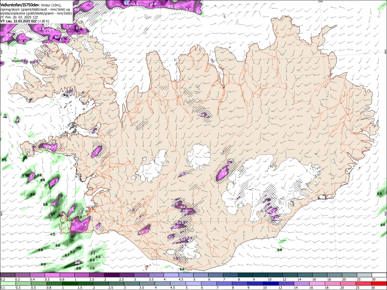Select the light grey 25 snow swatch
387x290 pixels.
pos(364,275)
